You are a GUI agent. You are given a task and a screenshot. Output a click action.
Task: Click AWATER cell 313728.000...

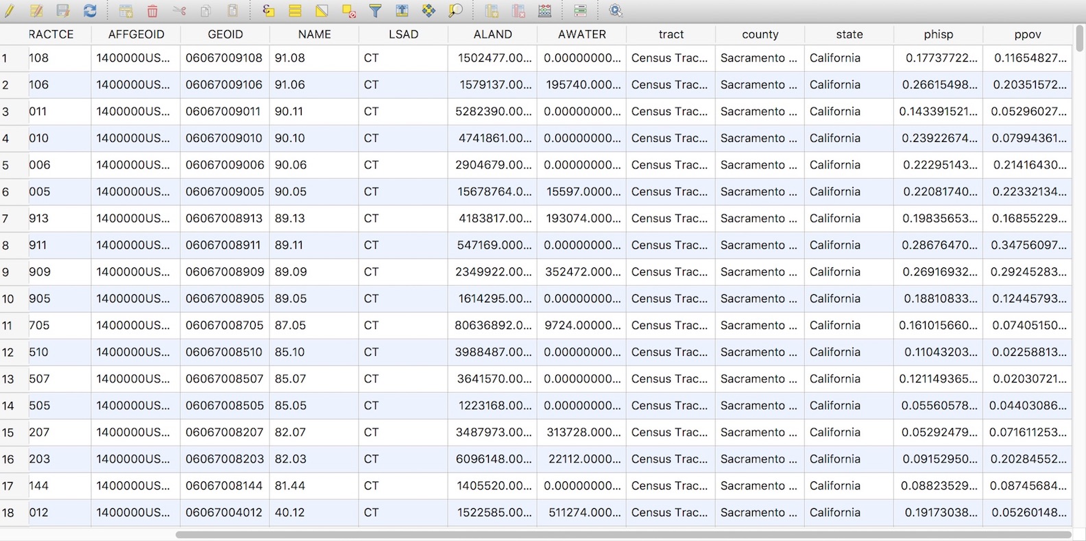pos(581,433)
